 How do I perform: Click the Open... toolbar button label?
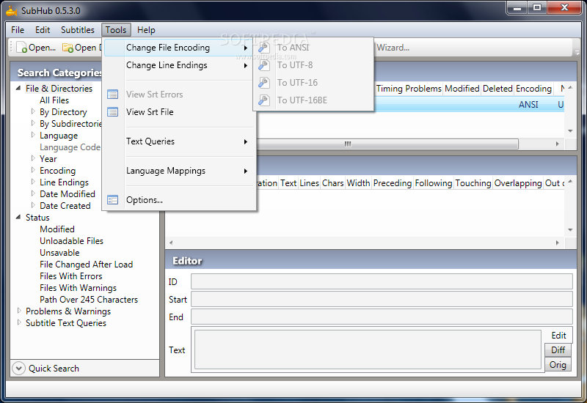[42, 48]
